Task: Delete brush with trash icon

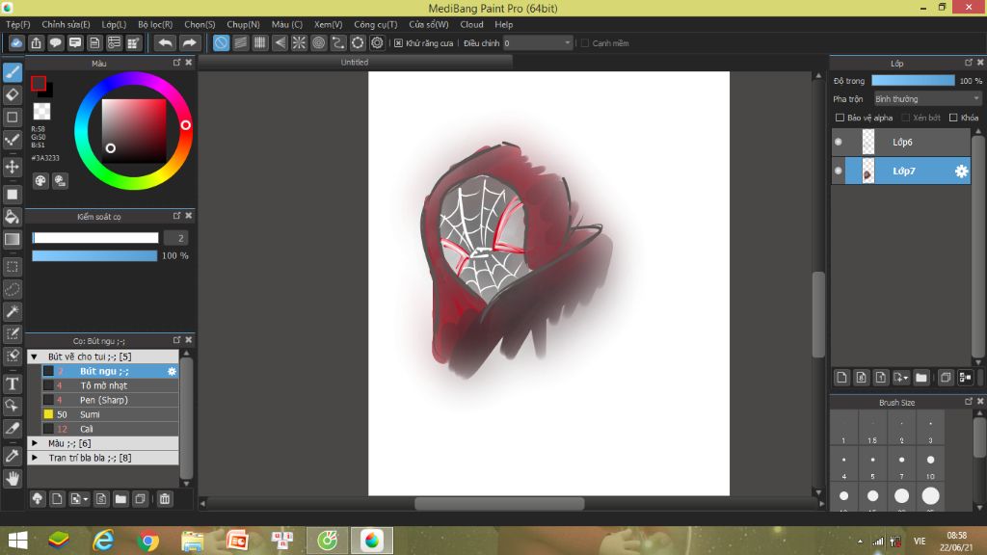Action: 164,499
